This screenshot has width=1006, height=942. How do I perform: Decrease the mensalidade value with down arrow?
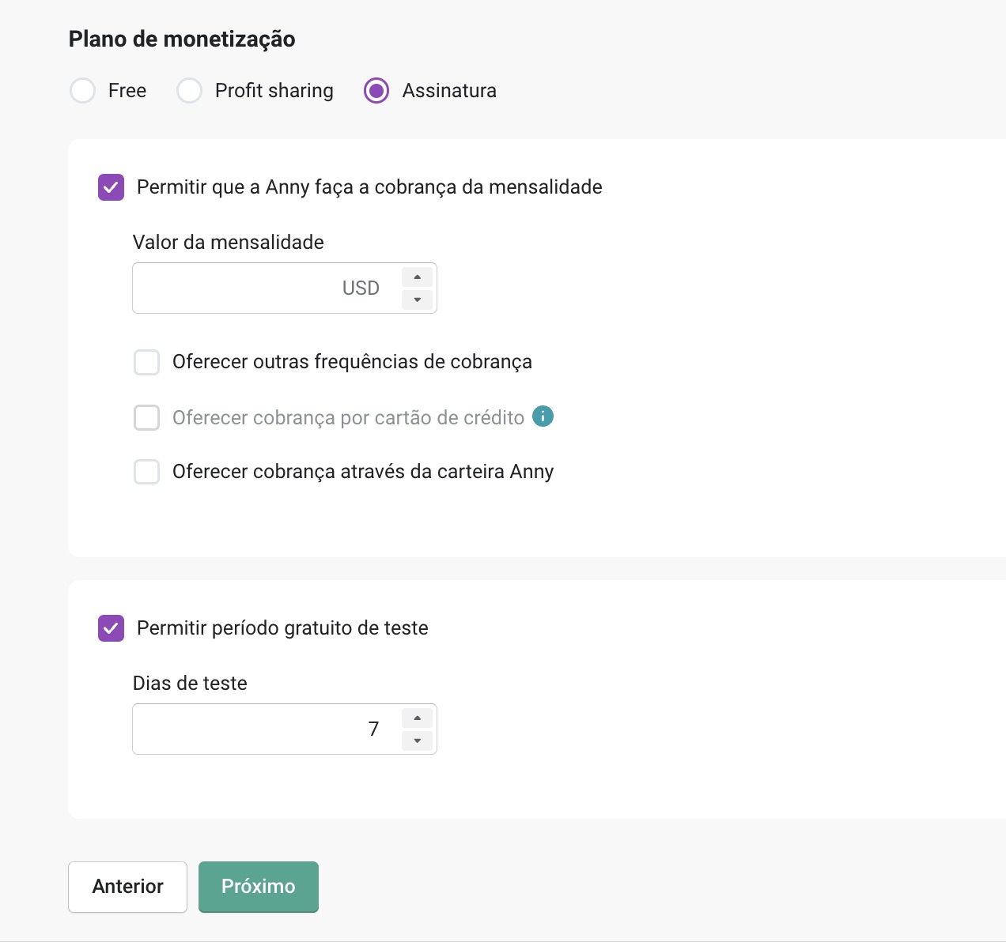(x=417, y=300)
